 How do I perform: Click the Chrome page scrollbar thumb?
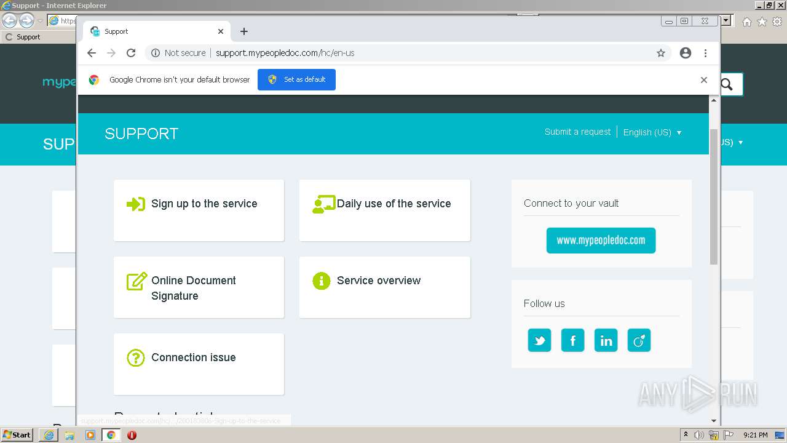pos(714,197)
